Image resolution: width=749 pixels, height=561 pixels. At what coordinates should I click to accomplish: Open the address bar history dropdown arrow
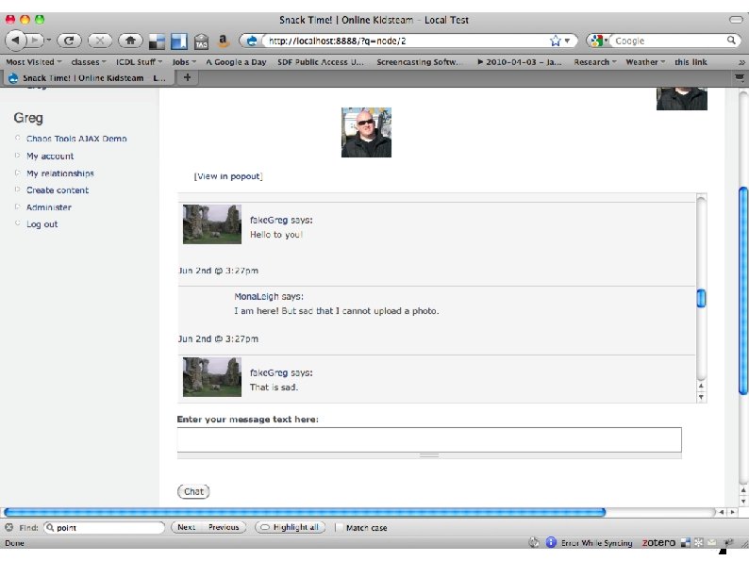(567, 41)
